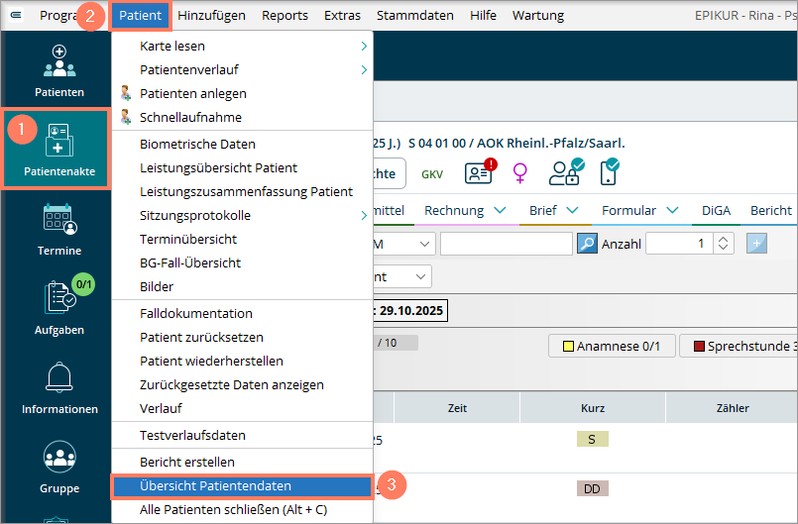Click the green 0/1 Aufgaben badge
This screenshot has width=798, height=524.
point(83,284)
